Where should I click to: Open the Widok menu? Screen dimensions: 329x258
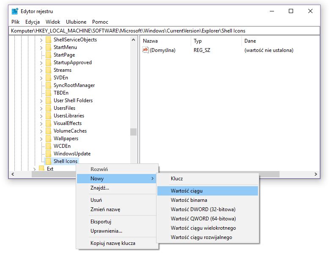point(53,22)
